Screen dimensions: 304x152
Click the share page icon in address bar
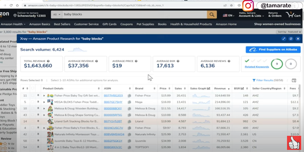tap(225, 5)
